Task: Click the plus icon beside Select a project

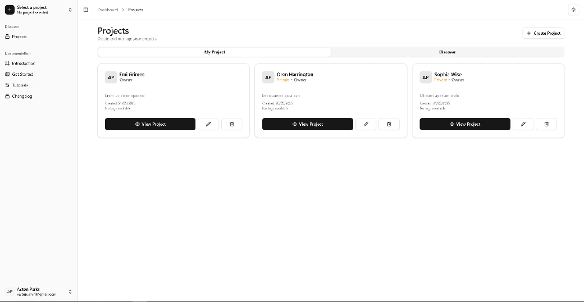Action: pos(10,10)
